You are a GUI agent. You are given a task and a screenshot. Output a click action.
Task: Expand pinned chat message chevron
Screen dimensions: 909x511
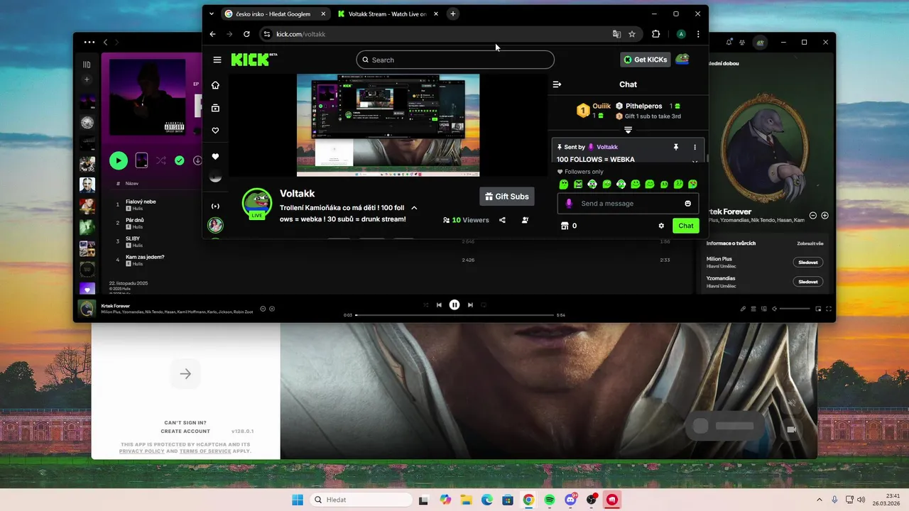point(695,161)
